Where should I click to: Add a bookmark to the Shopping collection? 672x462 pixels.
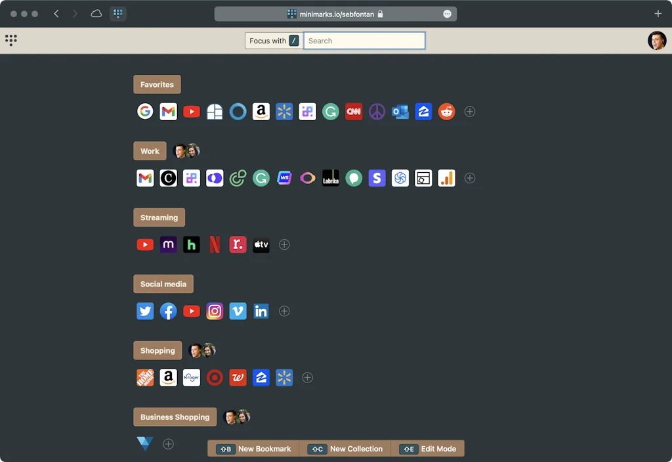coord(307,378)
